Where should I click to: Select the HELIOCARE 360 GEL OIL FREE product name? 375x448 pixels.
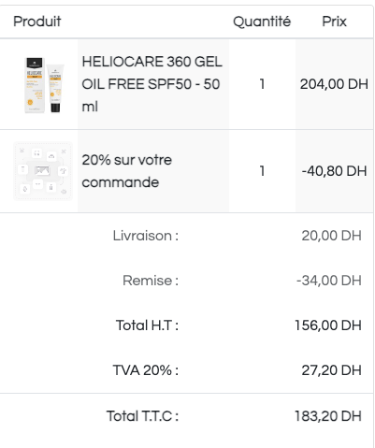point(152,84)
